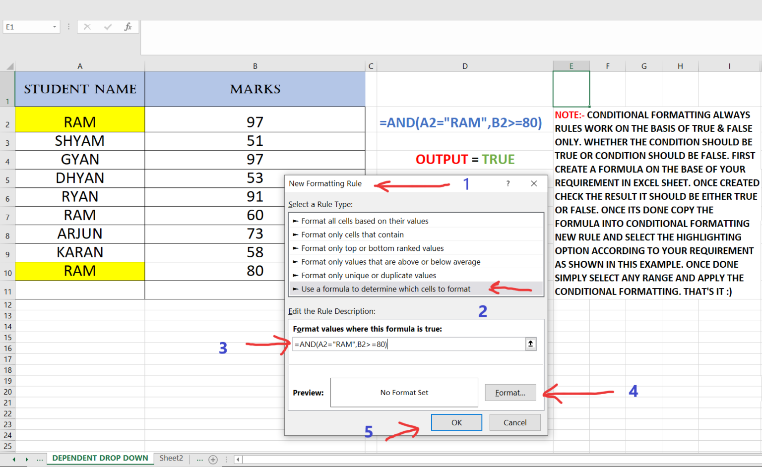Screen dimensions: 762x467
Task: Click the SHYAM cell
Action: click(x=80, y=141)
